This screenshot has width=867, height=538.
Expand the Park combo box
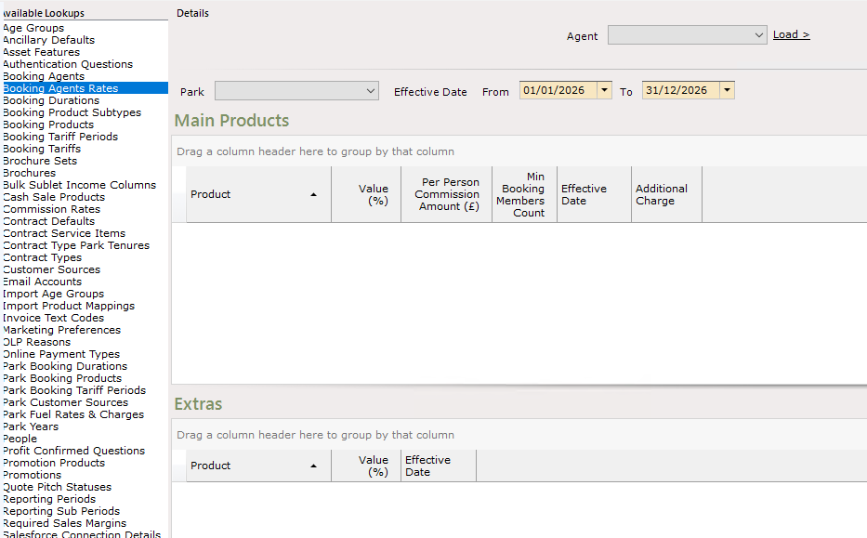click(x=296, y=91)
